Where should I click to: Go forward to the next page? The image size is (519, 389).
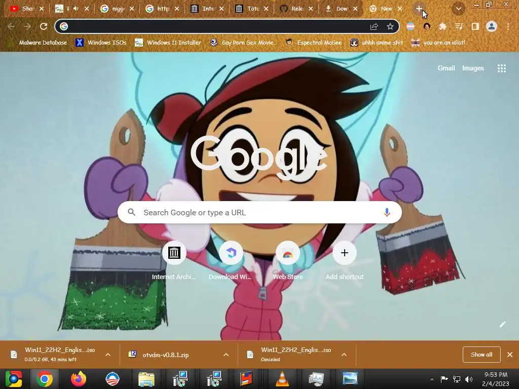pyautogui.click(x=27, y=26)
